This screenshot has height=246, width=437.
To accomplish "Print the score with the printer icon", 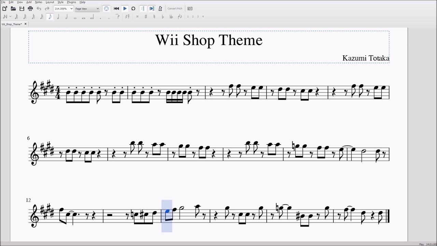I will tap(30, 9).
